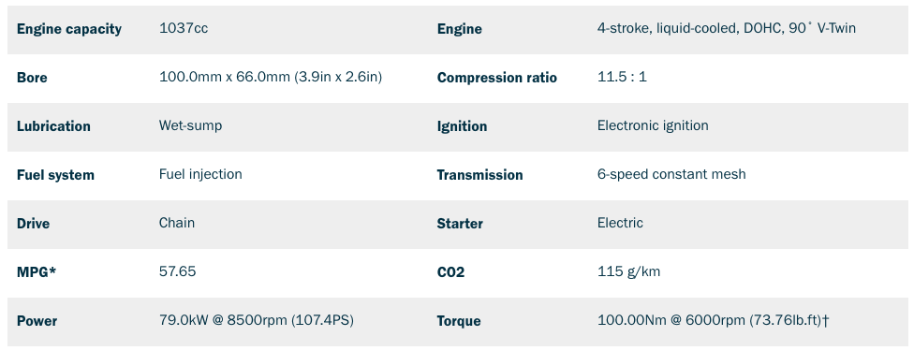
Task: Select the 57.65 MPG value
Action: [177, 271]
